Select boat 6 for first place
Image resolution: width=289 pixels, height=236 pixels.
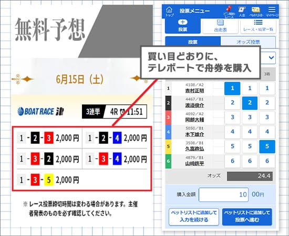[232, 161]
